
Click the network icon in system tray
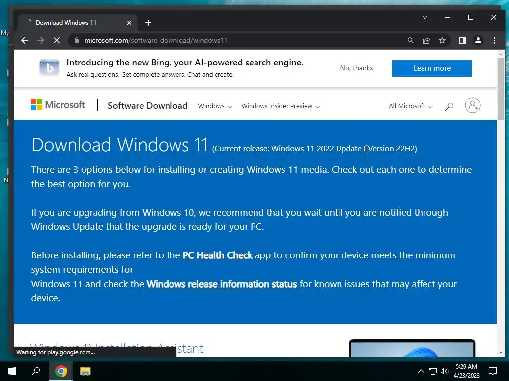click(x=433, y=371)
